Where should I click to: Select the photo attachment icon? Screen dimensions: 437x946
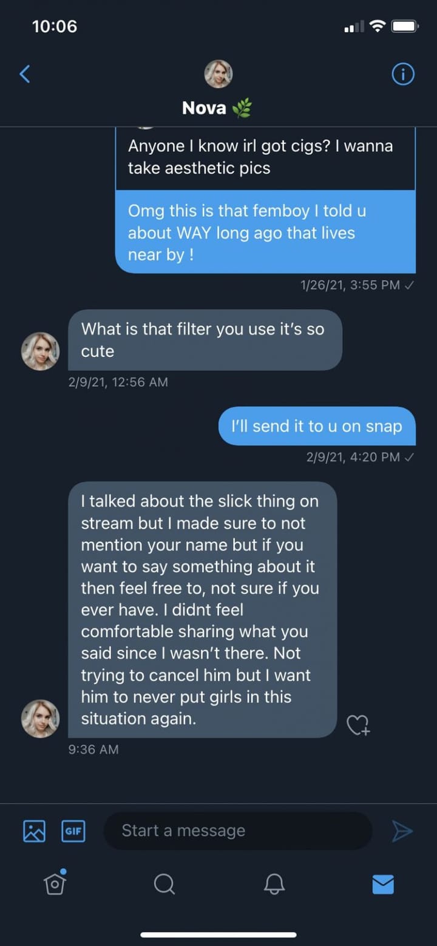(x=33, y=831)
